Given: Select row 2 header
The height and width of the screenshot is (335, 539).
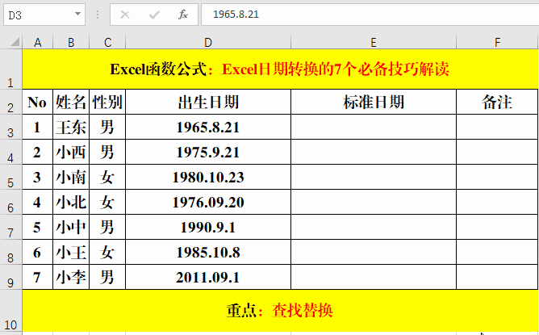Looking at the screenshot, I should (x=10, y=102).
